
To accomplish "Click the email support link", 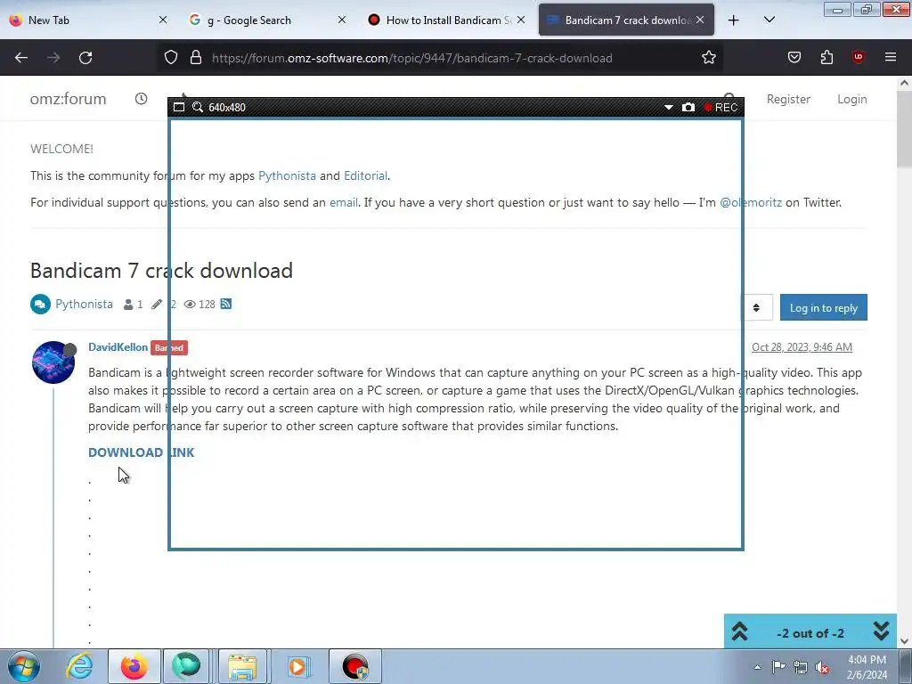I will pyautogui.click(x=344, y=202).
